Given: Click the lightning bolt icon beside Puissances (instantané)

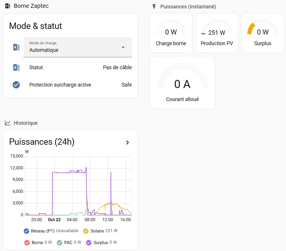Looking at the screenshot, I should tap(154, 7).
